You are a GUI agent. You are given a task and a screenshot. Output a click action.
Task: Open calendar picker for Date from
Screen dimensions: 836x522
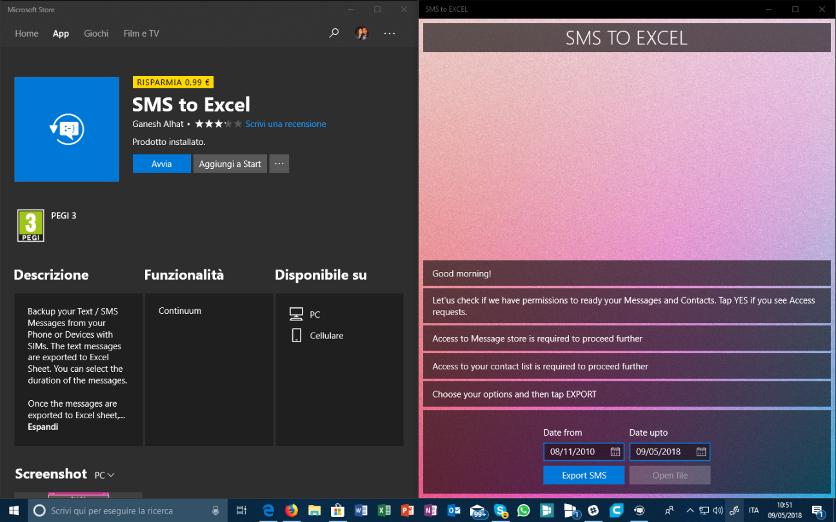[x=615, y=452]
